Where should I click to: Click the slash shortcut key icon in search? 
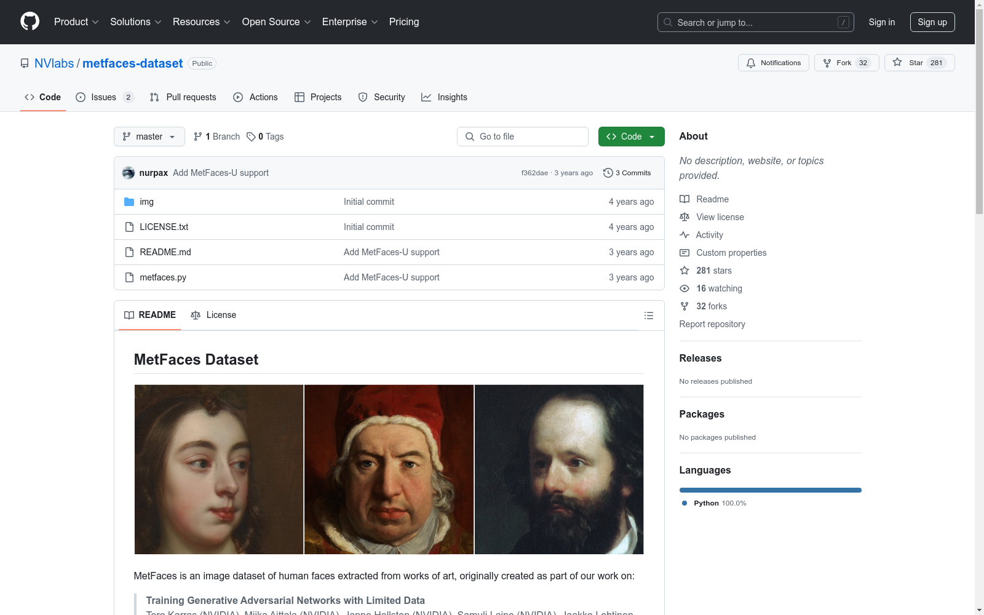(x=843, y=22)
